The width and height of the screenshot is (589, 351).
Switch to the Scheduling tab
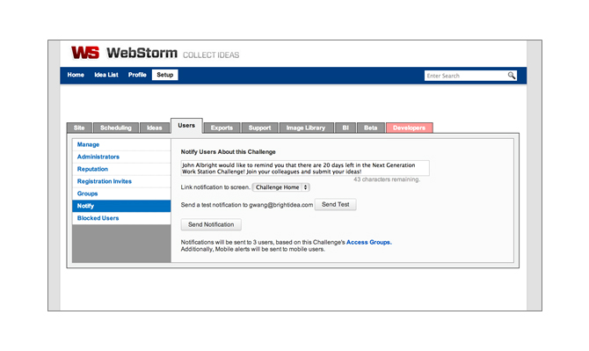click(116, 128)
